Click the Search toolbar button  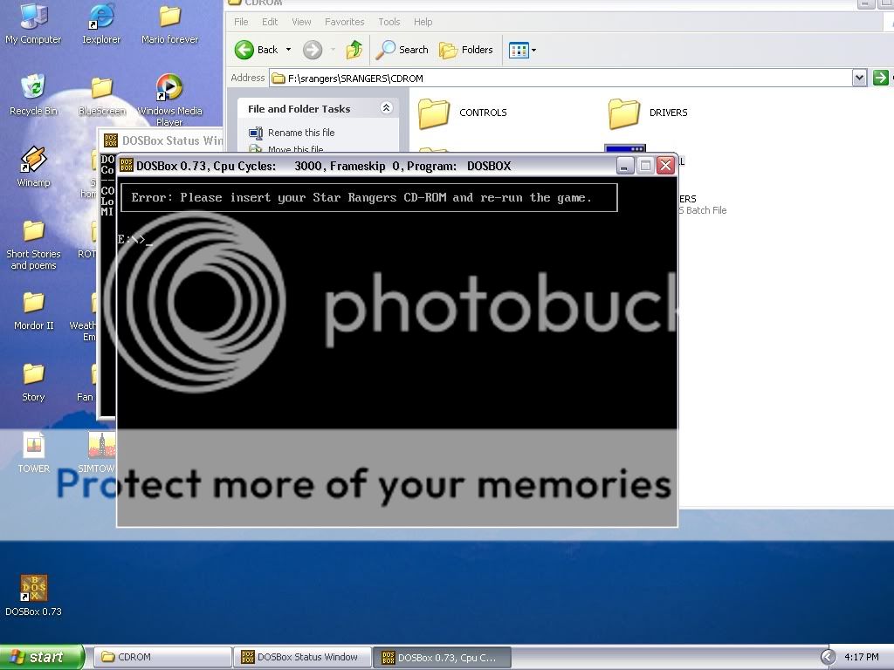pos(402,50)
